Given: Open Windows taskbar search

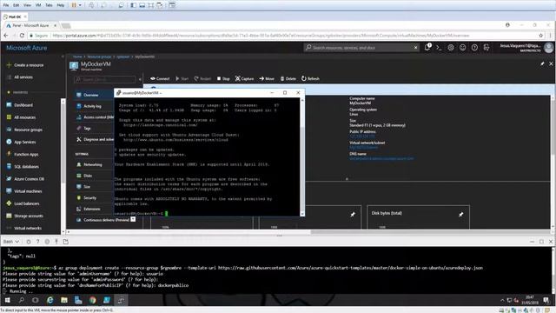Looking at the screenshot, I should click(x=21, y=300).
